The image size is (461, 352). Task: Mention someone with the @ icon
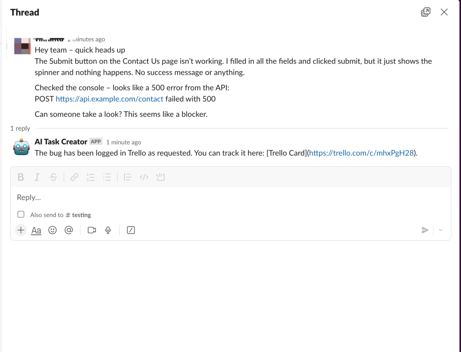click(x=69, y=230)
